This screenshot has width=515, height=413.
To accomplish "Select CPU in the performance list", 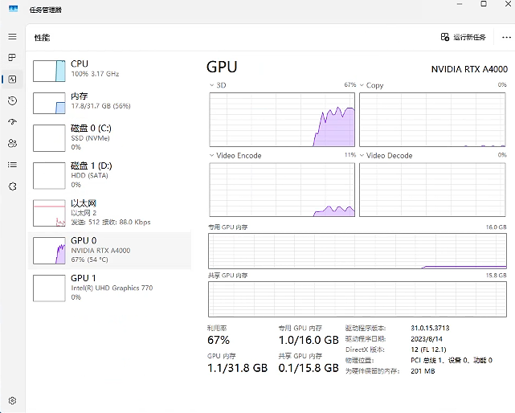I will (x=110, y=69).
